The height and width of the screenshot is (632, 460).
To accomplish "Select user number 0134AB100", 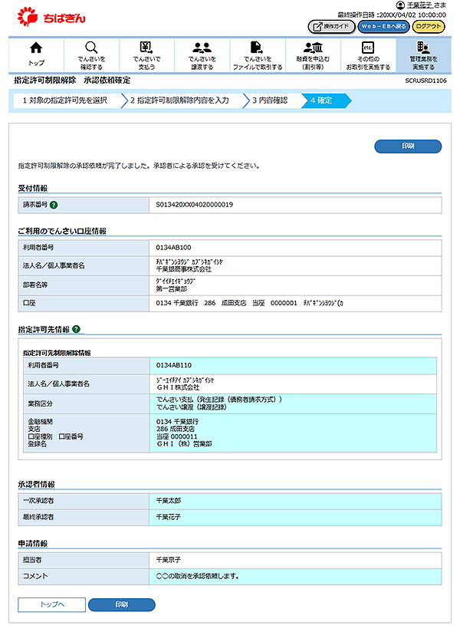I will click(x=173, y=248).
